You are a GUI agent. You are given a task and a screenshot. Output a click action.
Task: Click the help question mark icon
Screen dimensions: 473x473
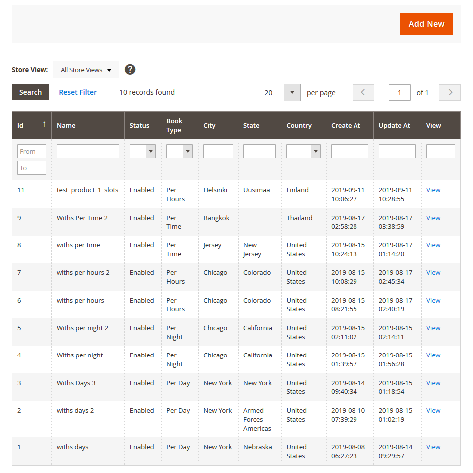coord(130,70)
